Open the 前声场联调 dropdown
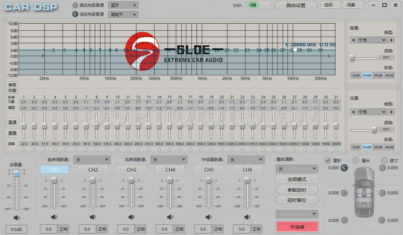The image size is (403, 235). click(x=92, y=160)
